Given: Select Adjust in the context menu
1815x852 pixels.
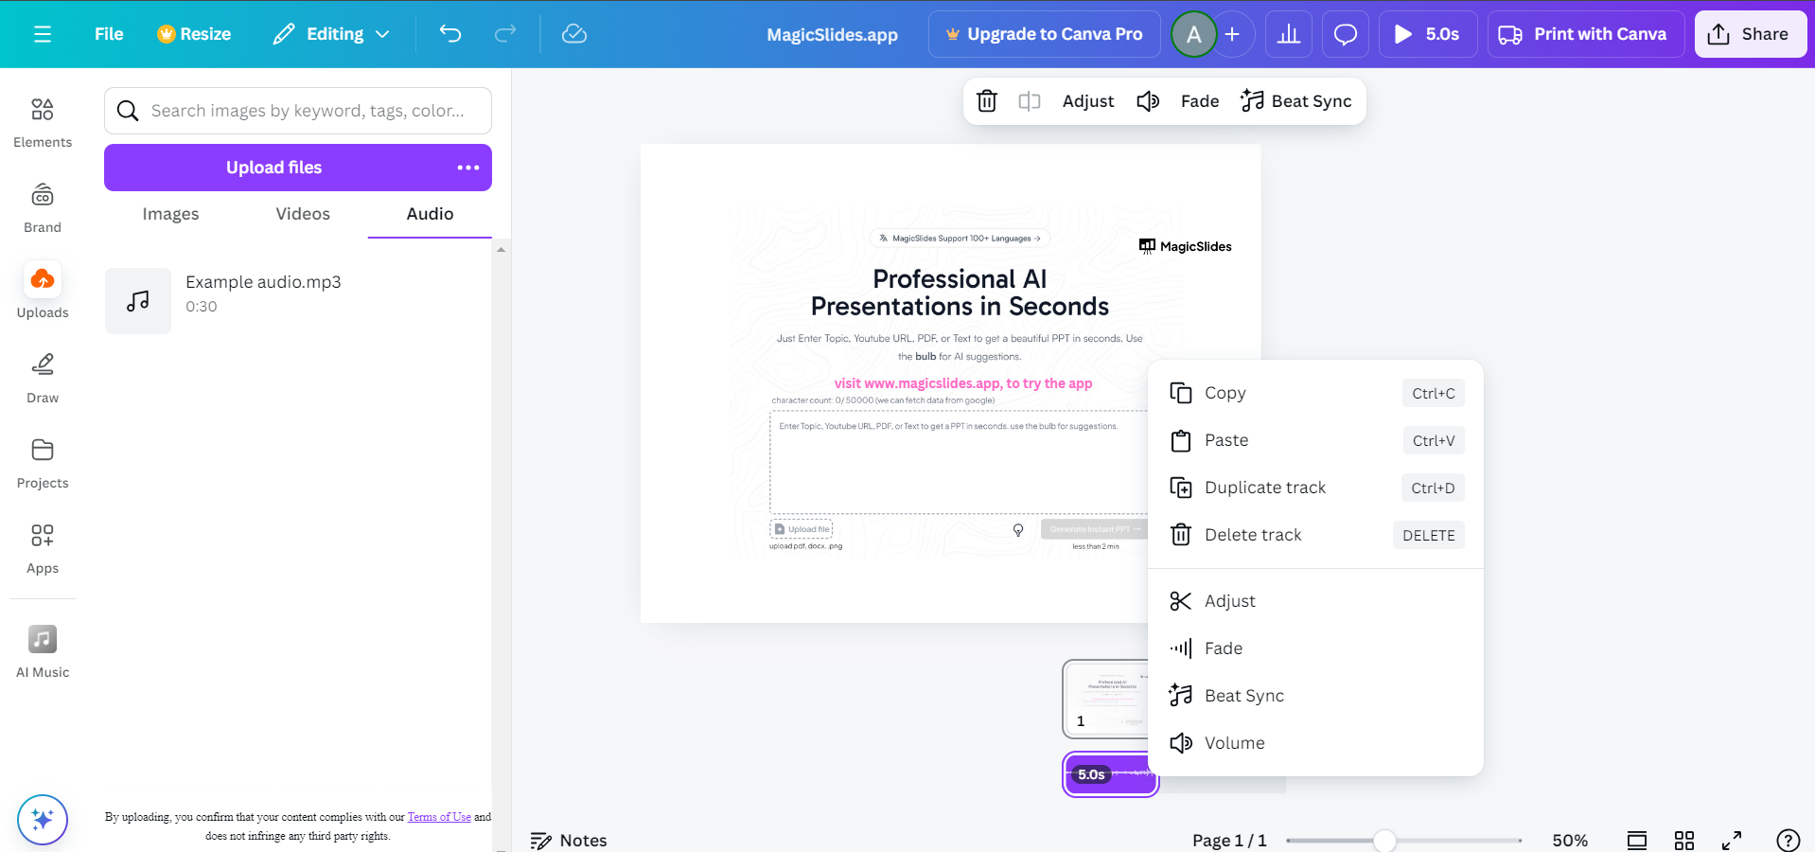Looking at the screenshot, I should pos(1315,601).
